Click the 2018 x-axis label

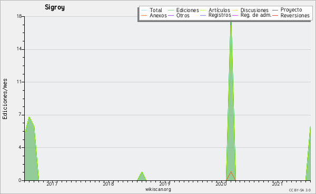pyautogui.click(x=108, y=184)
